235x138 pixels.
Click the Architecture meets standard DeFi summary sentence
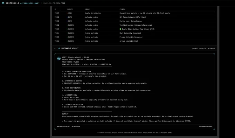click(128, 117)
